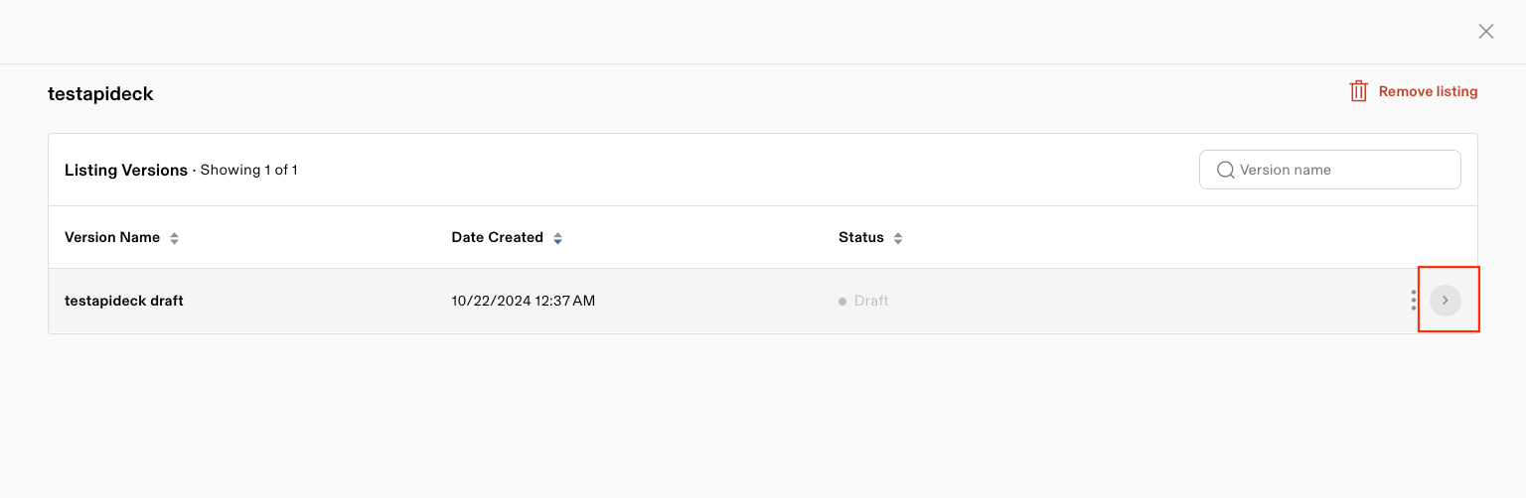Click the Version Name column header label
The height and width of the screenshot is (498, 1526).
(112, 237)
